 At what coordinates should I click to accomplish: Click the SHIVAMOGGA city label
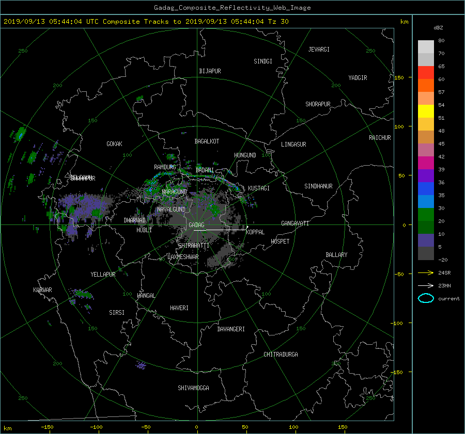point(193,388)
